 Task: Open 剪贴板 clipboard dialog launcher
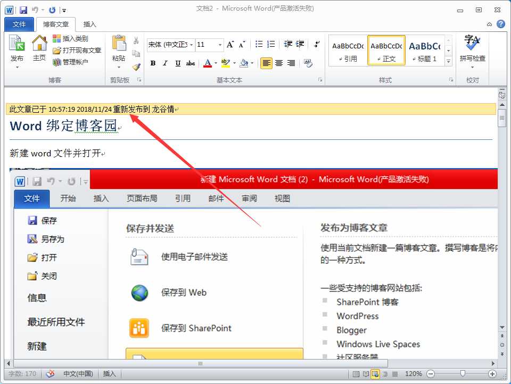(x=139, y=80)
